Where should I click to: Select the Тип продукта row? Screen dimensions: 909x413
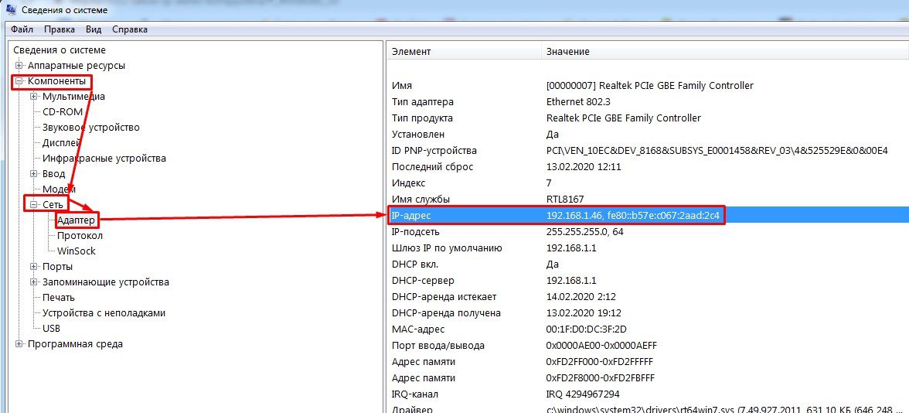pyautogui.click(x=648, y=118)
